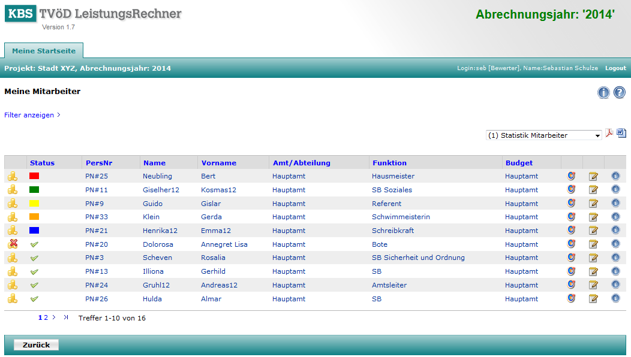The width and height of the screenshot is (631, 357).
Task: Sort table by Name column
Action: point(155,163)
